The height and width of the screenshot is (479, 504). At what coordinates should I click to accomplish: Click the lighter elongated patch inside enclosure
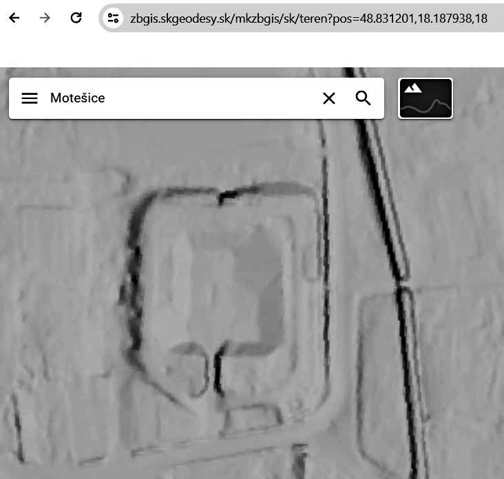coord(184,268)
